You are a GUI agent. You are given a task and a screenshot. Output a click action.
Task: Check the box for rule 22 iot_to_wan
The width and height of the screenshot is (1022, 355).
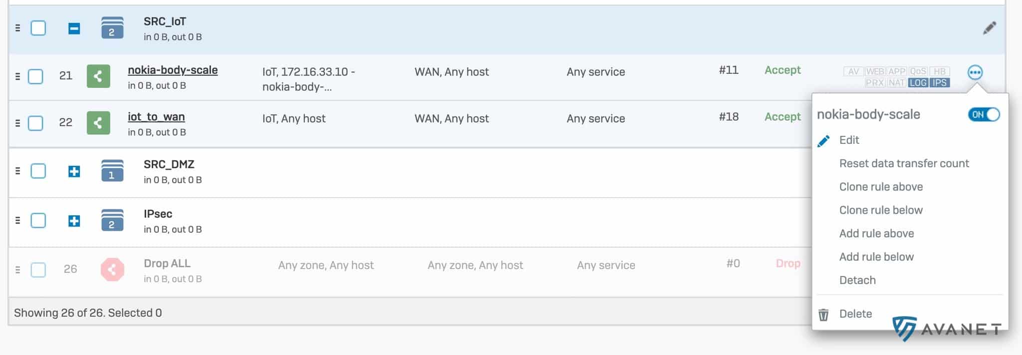click(35, 123)
